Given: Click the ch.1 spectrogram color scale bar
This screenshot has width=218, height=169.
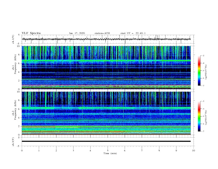Looking at the screenshot, I should tap(199, 71).
